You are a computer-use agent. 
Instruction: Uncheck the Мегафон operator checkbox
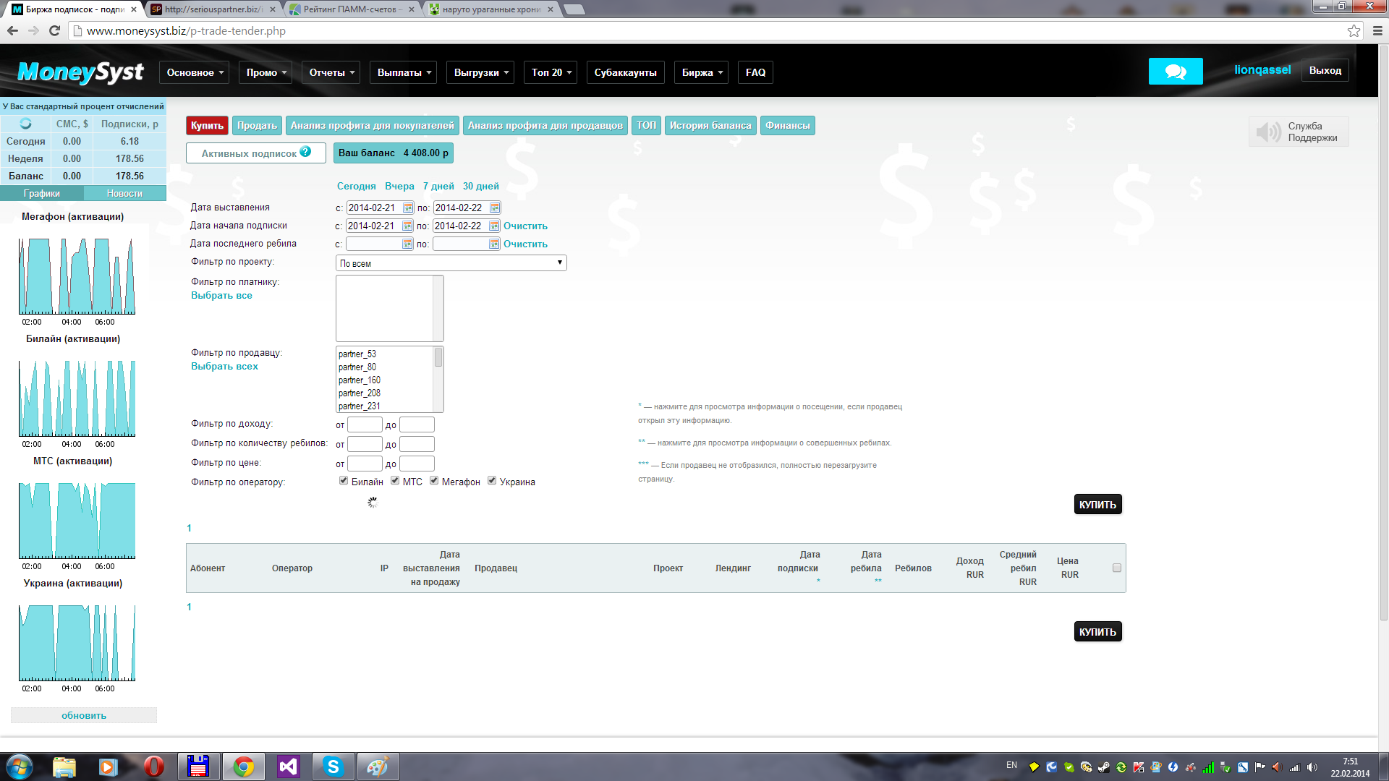click(x=434, y=481)
